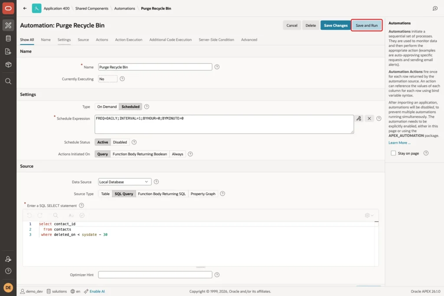Switch to the Source tab
Screen dimensions: 444x296
click(x=83, y=39)
